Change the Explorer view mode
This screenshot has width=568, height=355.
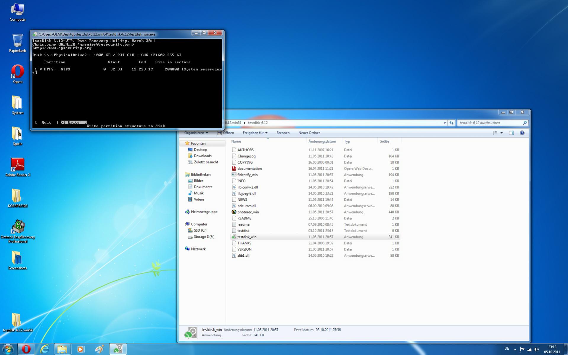495,133
